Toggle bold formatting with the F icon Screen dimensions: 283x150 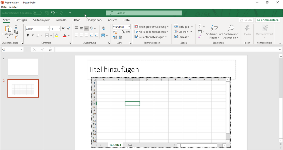click(x=28, y=35)
